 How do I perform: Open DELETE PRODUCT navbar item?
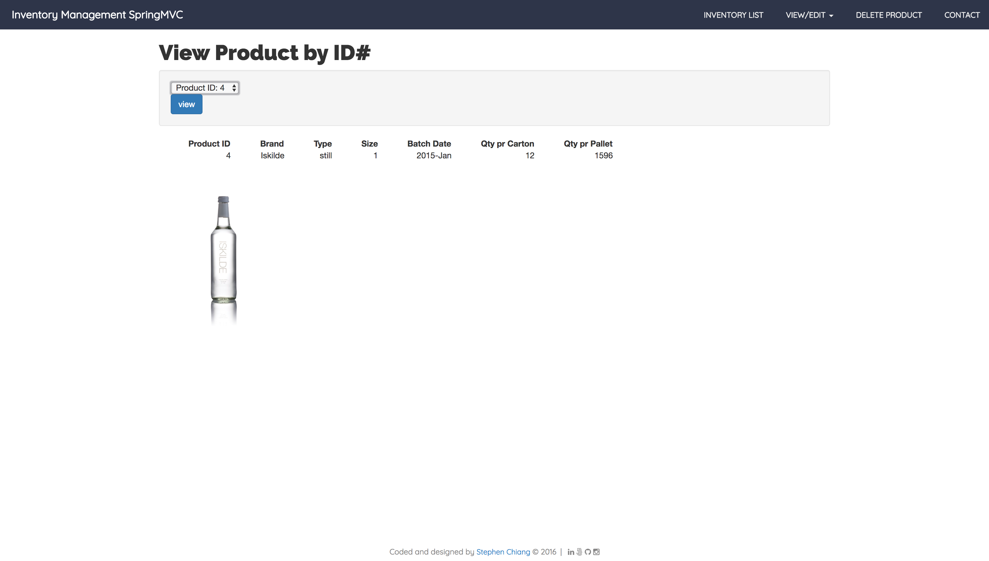click(888, 15)
